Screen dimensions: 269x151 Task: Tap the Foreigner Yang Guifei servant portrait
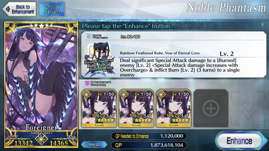point(41,85)
